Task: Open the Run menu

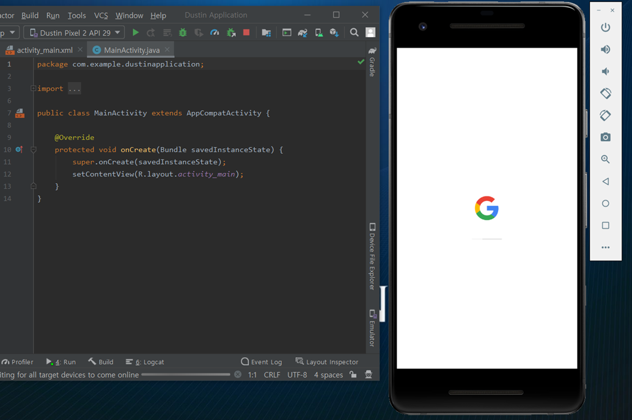Action: tap(53, 15)
